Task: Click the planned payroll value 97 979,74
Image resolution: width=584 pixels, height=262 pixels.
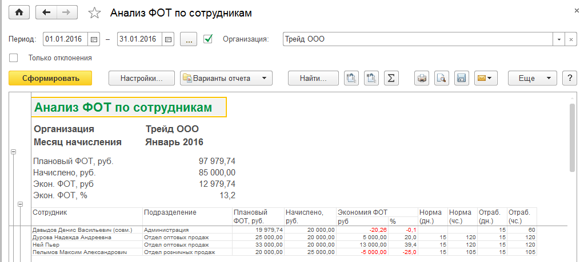Action: coord(217,161)
